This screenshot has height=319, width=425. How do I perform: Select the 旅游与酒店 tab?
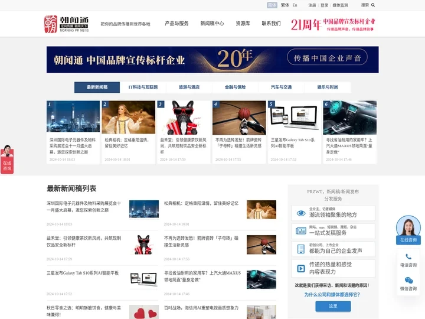click(189, 87)
